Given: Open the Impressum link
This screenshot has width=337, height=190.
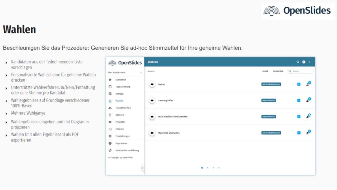Looking at the screenshot, I should coord(121,143).
